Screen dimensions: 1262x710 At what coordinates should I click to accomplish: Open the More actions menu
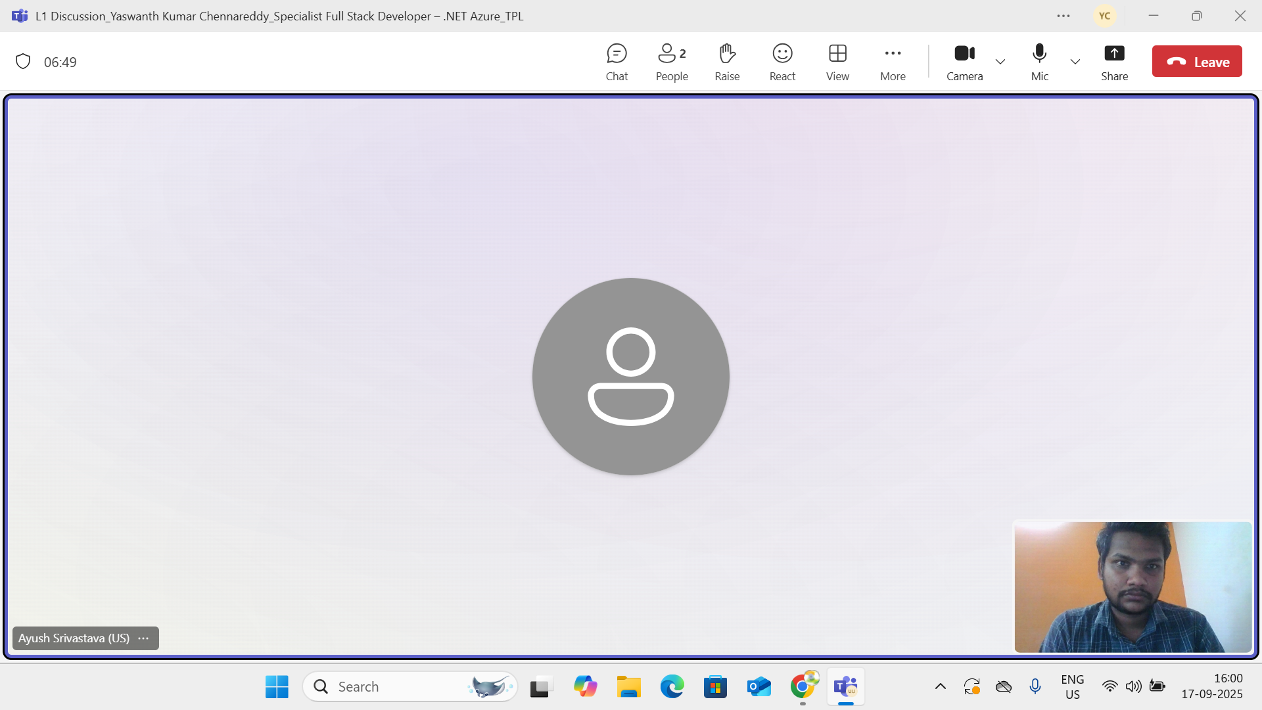(x=893, y=62)
